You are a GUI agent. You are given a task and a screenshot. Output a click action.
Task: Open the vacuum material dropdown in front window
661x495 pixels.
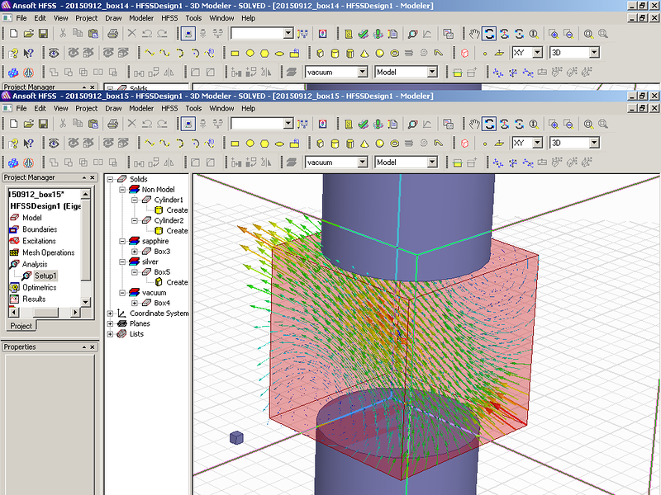(362, 163)
